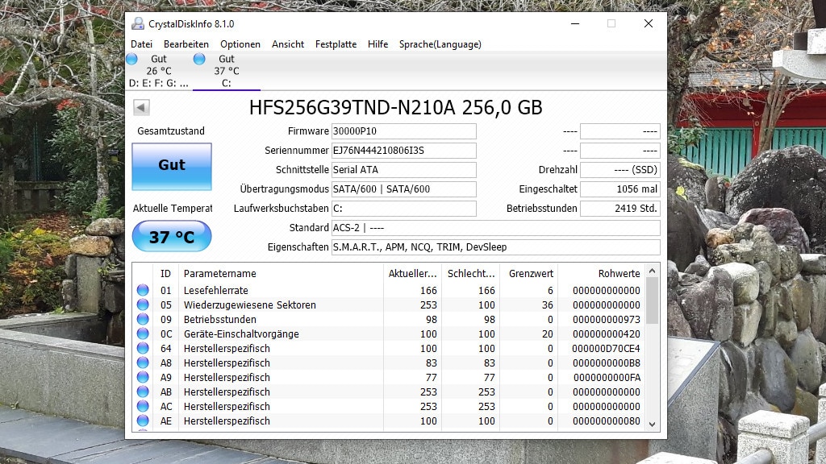
Task: Click the blue Gut health status button
Action: [172, 166]
